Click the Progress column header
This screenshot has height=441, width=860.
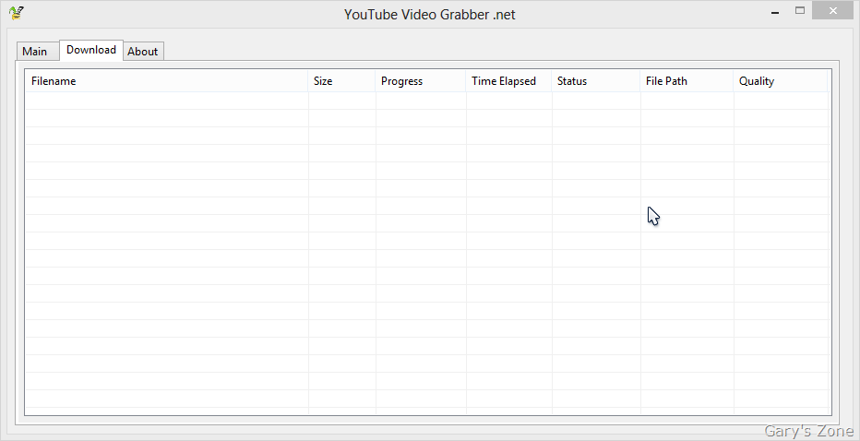(421, 81)
